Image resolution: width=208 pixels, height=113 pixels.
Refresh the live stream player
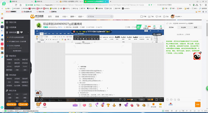pyautogui.click(x=41, y=100)
